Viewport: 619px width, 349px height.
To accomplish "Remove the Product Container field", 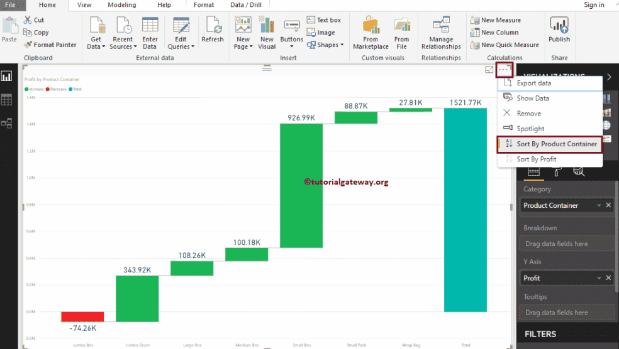I will click(608, 205).
